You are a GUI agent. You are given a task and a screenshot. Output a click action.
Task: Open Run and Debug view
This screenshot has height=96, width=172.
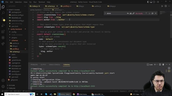[x=3, y=25]
